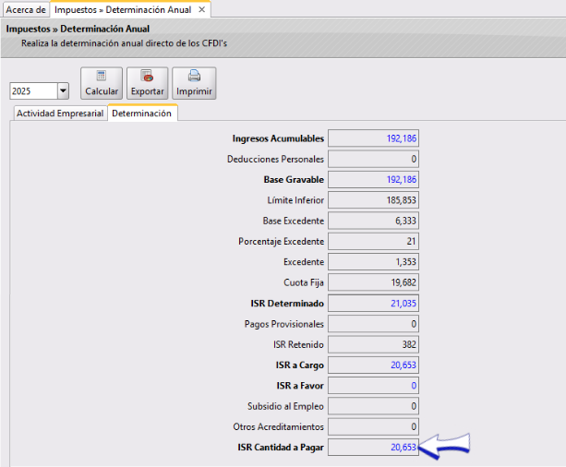Click the Límite Inferior label

[x=295, y=200]
